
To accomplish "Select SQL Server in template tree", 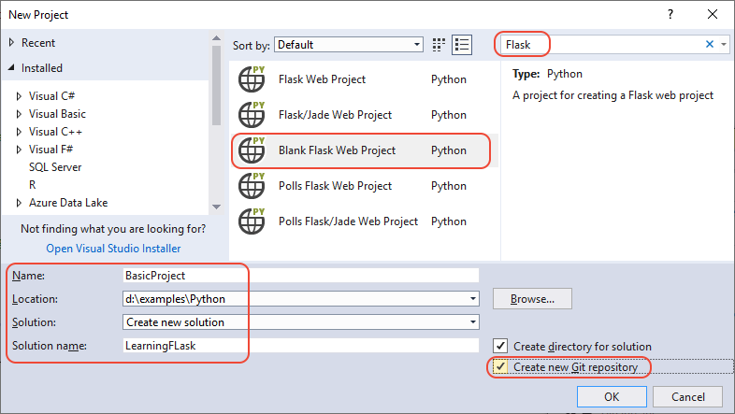I will 54,167.
